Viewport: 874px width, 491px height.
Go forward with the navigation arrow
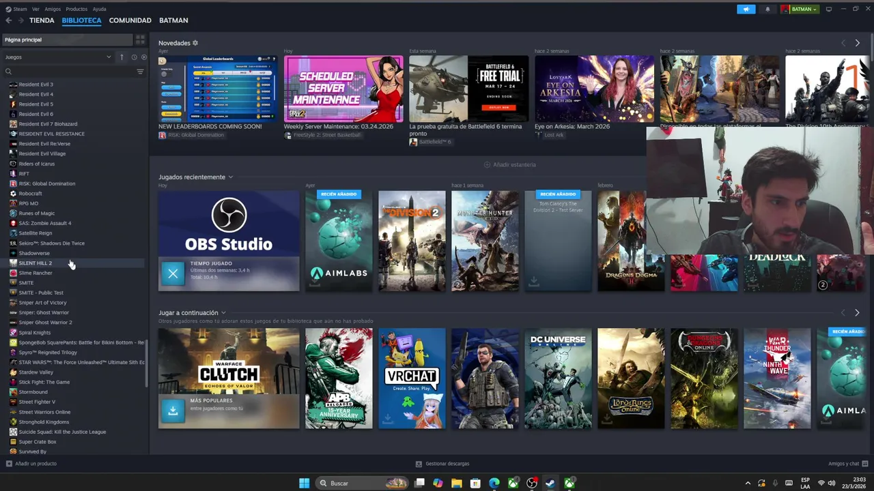[20, 20]
